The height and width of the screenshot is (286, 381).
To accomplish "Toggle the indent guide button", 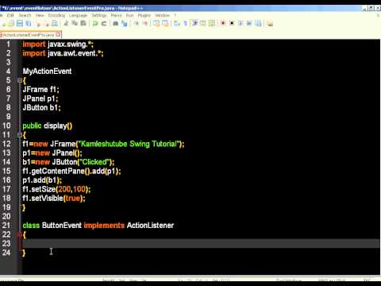I will (195, 24).
